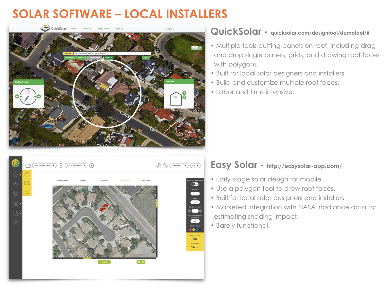Click the Distance between rows field
Screen dimensions: 385x289
tap(195, 221)
